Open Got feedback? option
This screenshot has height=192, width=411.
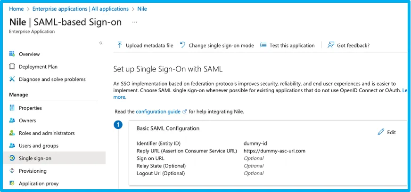coord(348,45)
